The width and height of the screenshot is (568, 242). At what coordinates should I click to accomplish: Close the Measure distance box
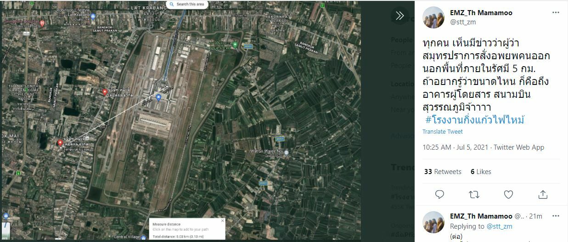coord(223,221)
